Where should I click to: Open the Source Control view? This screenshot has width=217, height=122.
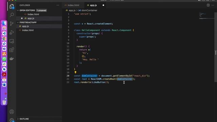pyautogui.click(x=12, y=24)
